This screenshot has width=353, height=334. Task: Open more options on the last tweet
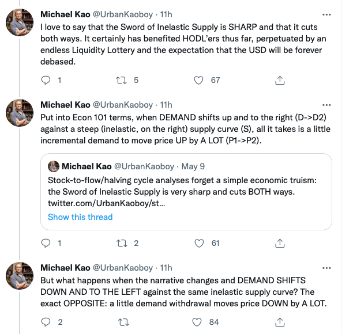(x=327, y=268)
